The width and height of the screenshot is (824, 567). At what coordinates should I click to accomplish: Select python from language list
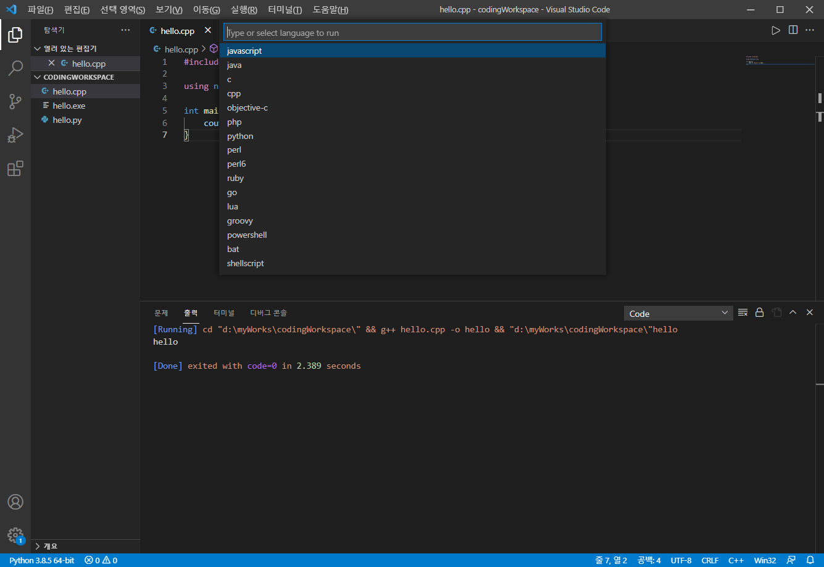pyautogui.click(x=412, y=136)
